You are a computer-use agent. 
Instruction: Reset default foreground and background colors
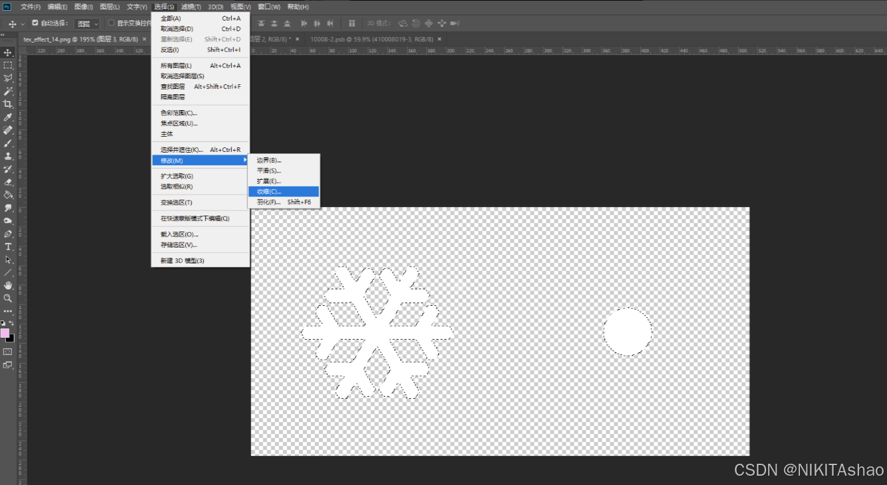click(3, 323)
